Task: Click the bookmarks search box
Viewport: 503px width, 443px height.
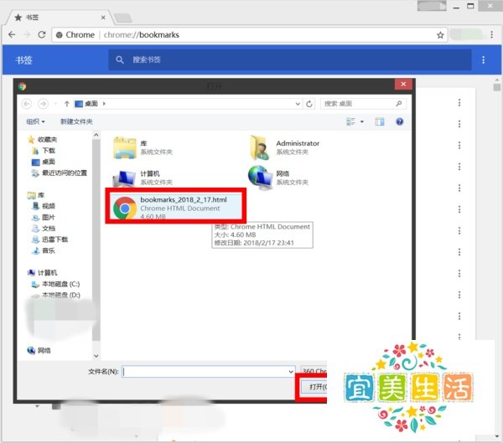Action: coord(290,59)
